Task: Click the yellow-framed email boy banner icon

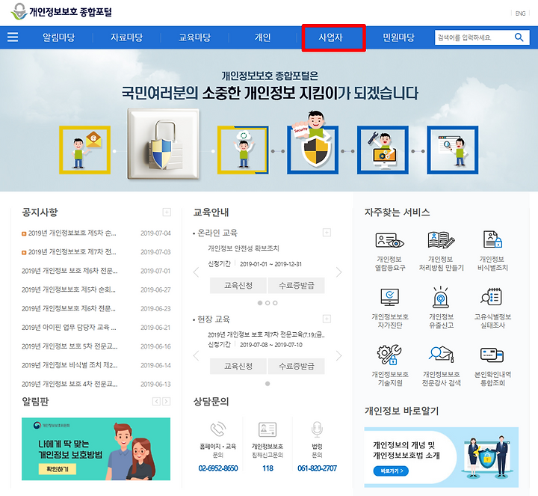Action: [84, 150]
